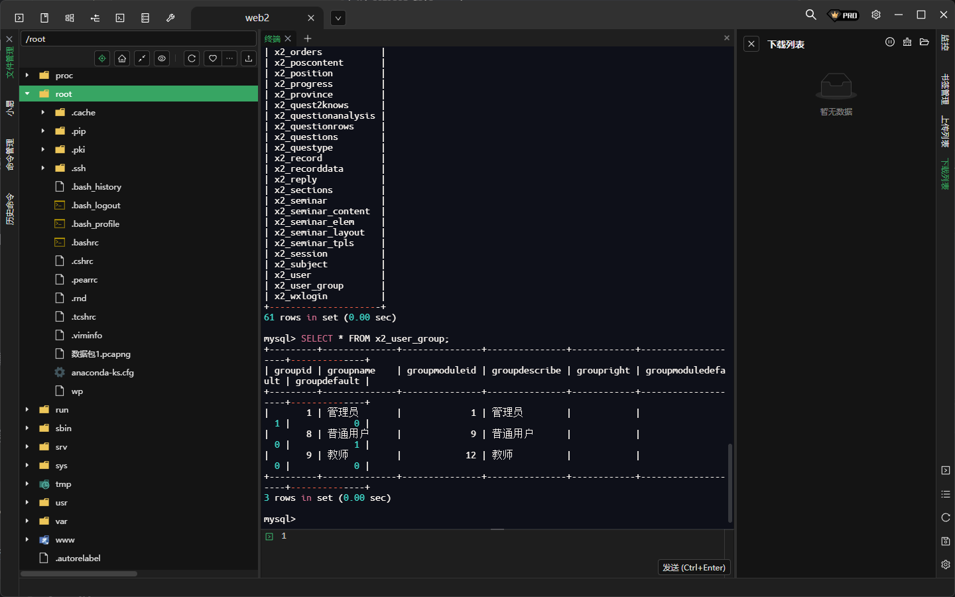Open search with the magnifier icon
Screen dimensions: 955x597
(810, 15)
